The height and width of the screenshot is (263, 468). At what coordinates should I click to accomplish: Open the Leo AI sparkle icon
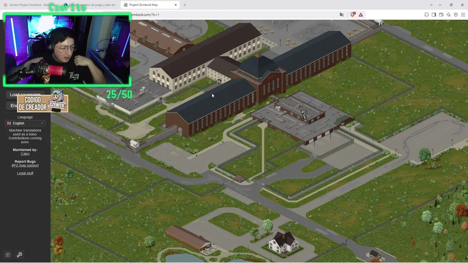[x=449, y=15]
